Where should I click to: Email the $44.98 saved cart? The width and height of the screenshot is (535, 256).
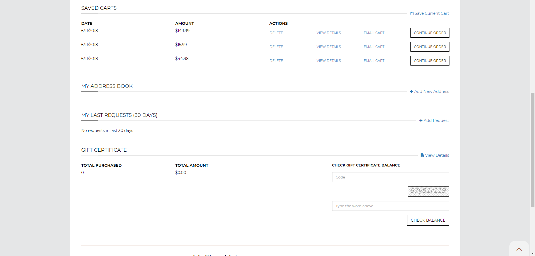point(374,61)
